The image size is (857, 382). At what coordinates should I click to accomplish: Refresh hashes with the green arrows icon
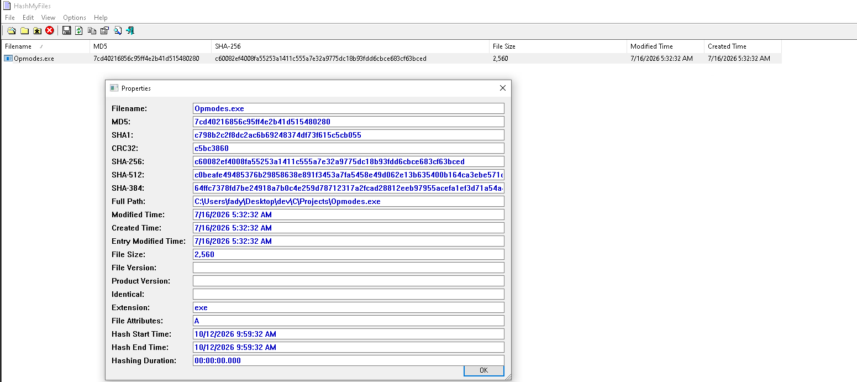coord(79,30)
